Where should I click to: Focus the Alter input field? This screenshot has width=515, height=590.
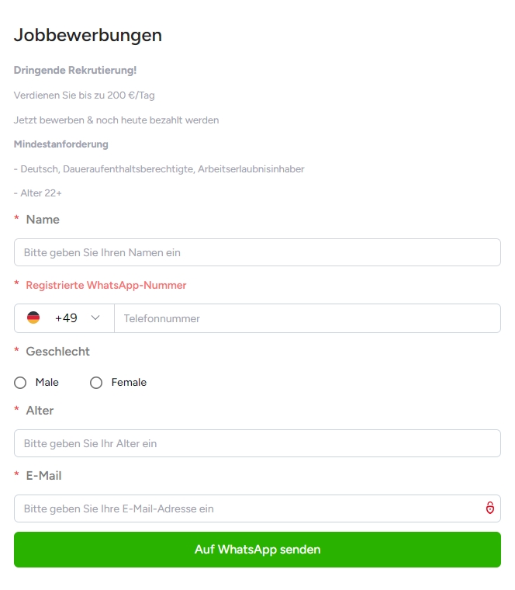[x=257, y=443]
